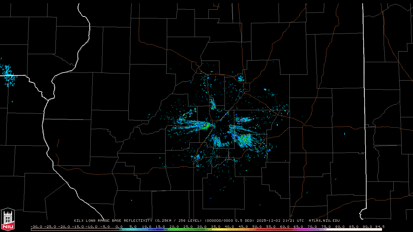Viewport: 413px width, 232px height.
Task: Click the large green echo patch southeast of radar
Action: (244, 139)
